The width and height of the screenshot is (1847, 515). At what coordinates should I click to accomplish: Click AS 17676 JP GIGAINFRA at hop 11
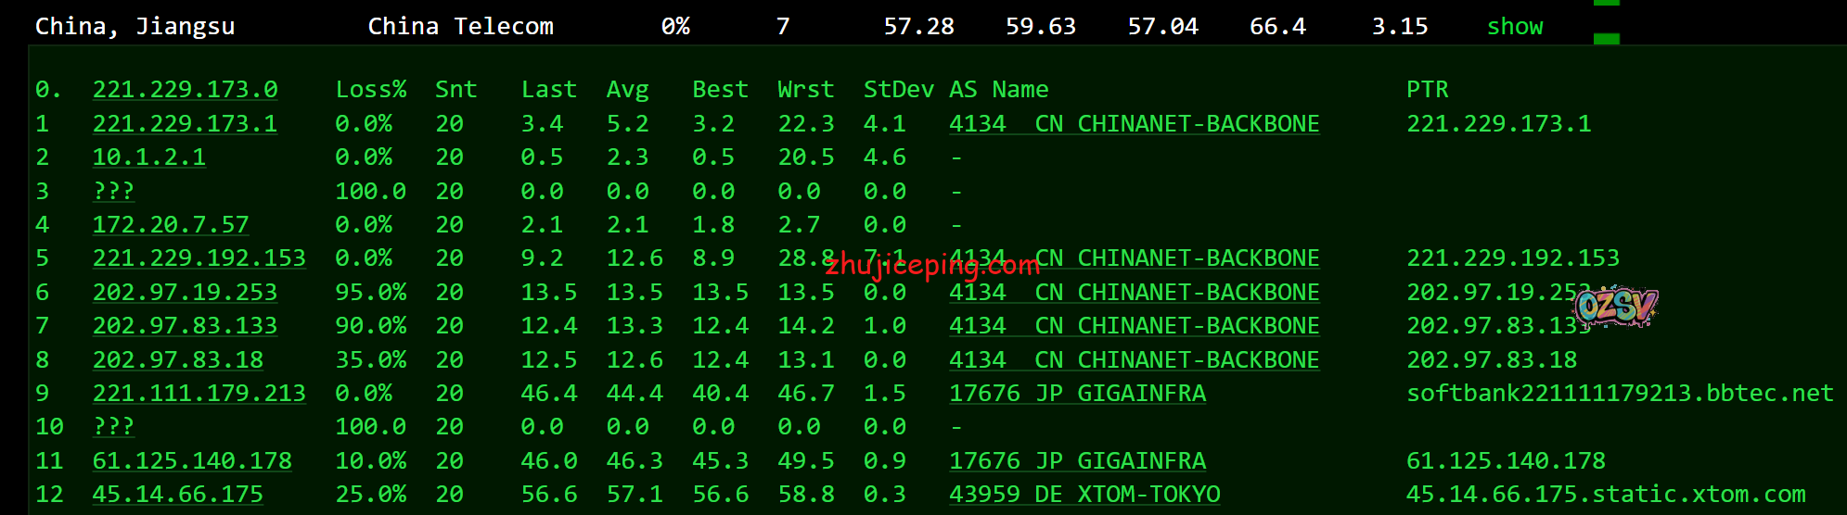[1077, 461]
